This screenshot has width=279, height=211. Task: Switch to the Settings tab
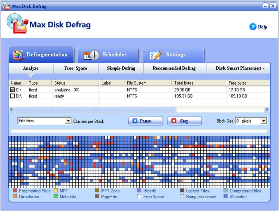[173, 55]
